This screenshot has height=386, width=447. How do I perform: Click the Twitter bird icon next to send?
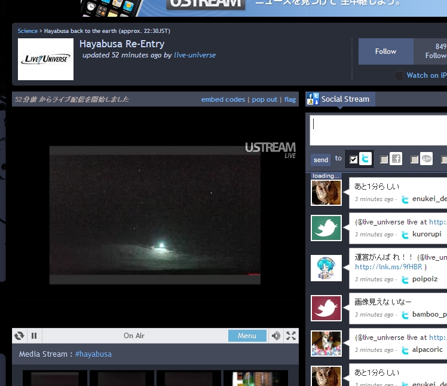coord(365,159)
